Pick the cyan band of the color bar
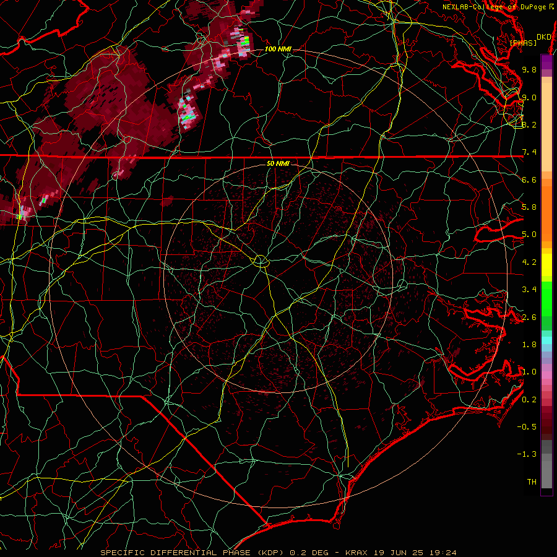Screen dimensions: 557x557 547,340
